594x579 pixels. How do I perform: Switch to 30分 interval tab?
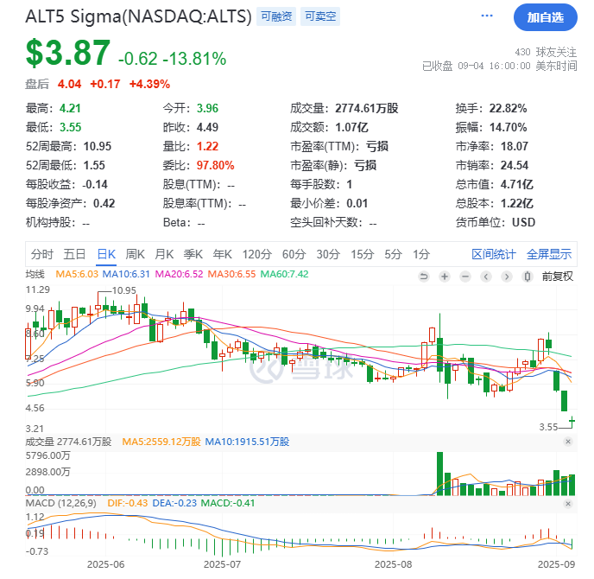[328, 254]
